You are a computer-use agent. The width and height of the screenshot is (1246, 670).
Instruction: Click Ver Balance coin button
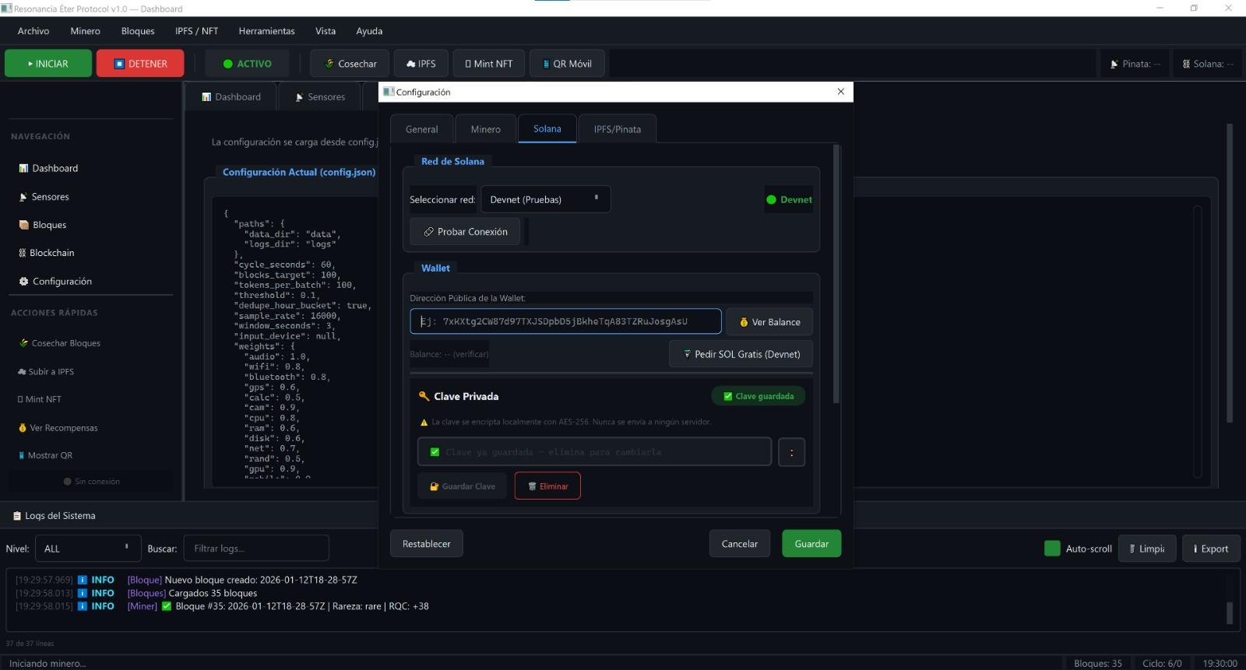(769, 322)
